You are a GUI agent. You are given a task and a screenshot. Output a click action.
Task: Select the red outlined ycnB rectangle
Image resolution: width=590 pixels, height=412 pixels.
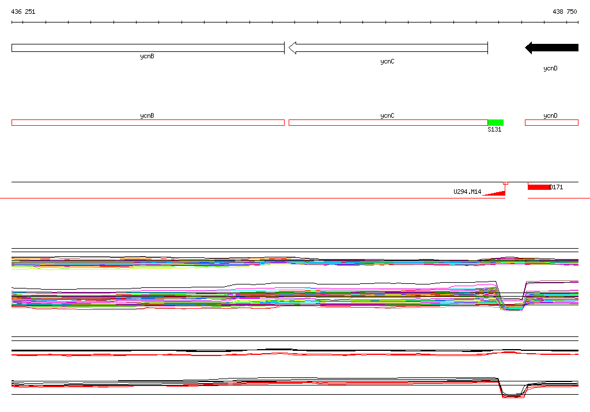tap(148, 122)
